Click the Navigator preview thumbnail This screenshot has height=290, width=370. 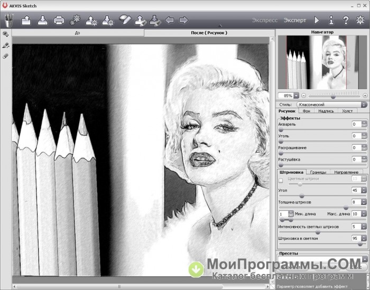[322, 62]
